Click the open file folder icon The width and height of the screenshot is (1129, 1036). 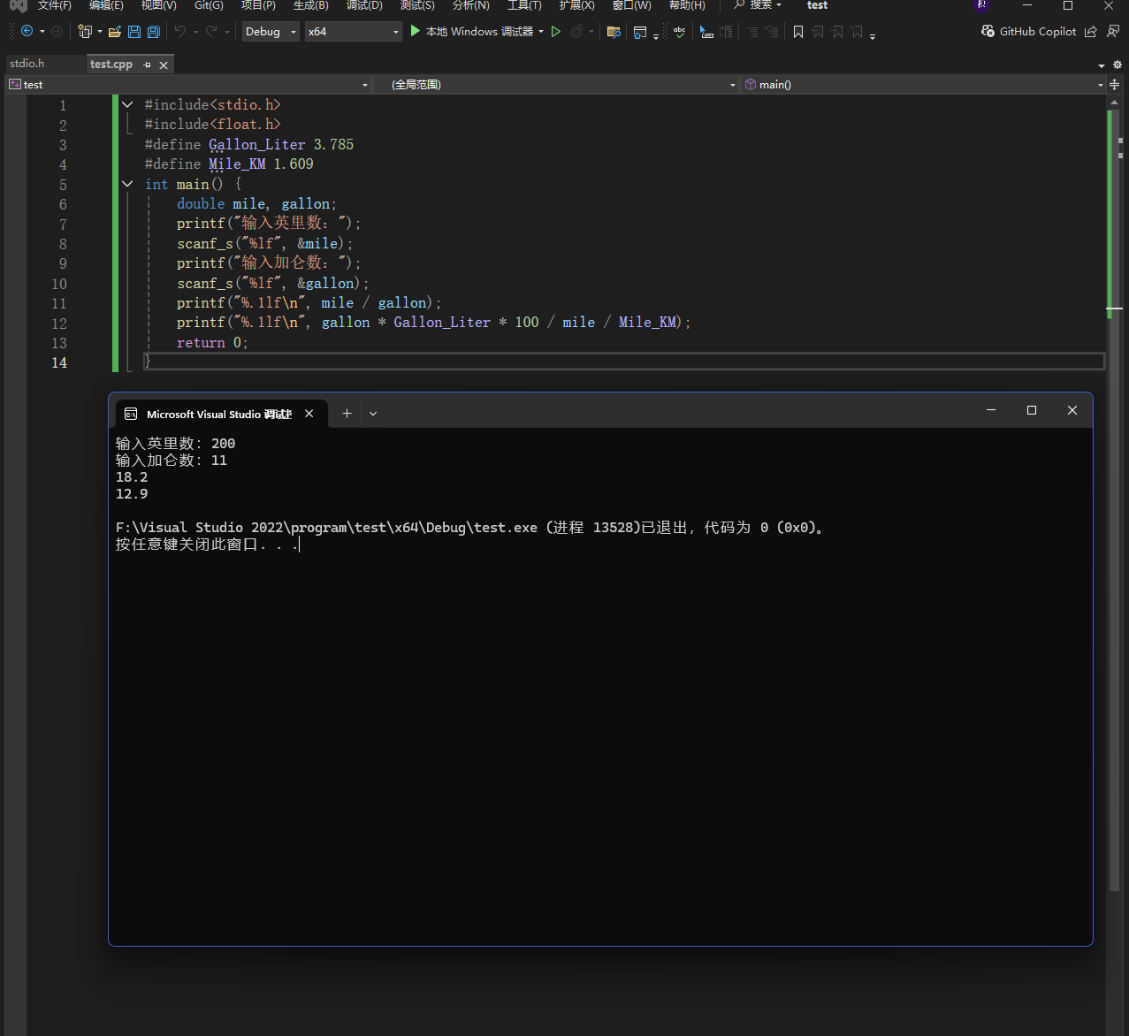[115, 31]
